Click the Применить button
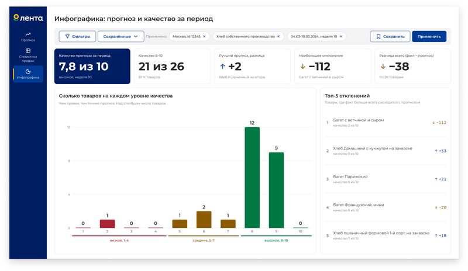The image size is (468, 271). (x=429, y=36)
